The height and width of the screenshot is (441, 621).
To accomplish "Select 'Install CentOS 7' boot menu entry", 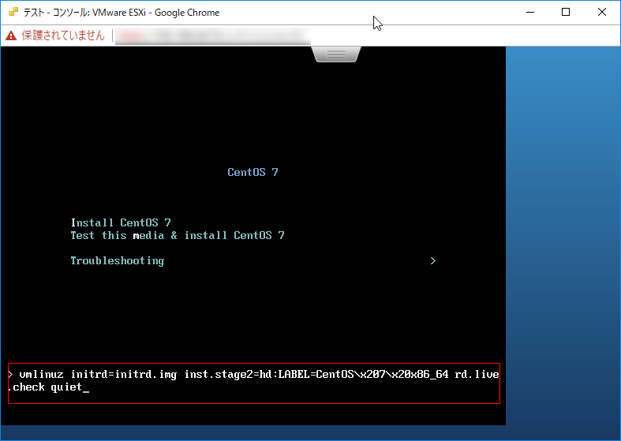I will (121, 222).
